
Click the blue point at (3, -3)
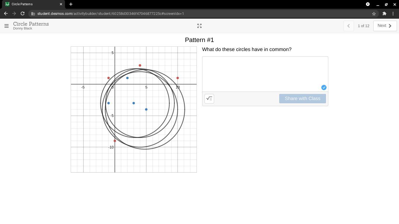(134, 103)
